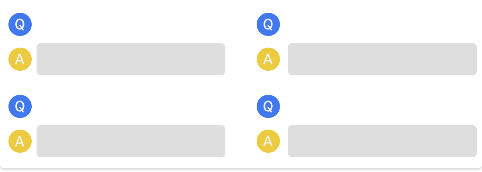Image resolution: width=482 pixels, height=172 pixels.
Task: Click the blank question line beside bottom-left Q
Action: [x=131, y=106]
